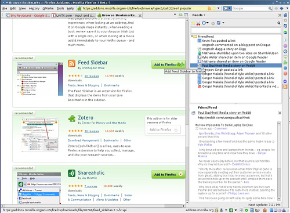Click the red scissors icon in Feeds toolbar
Image resolution: width=290 pixels, height=213 pixels.
198,23
